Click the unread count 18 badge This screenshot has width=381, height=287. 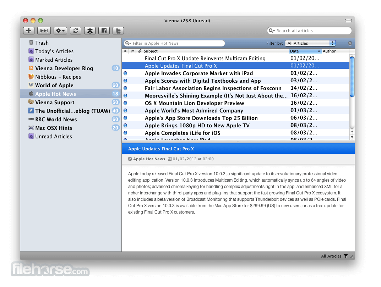click(x=115, y=94)
